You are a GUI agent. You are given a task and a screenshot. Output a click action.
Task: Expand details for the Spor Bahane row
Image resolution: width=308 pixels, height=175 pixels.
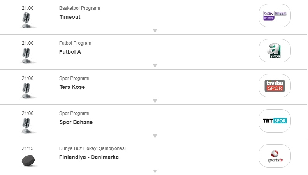(155, 136)
